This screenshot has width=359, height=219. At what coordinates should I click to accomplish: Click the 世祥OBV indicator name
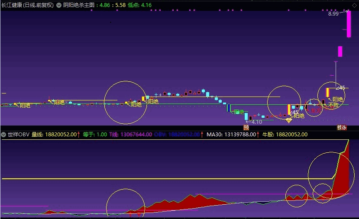point(19,135)
